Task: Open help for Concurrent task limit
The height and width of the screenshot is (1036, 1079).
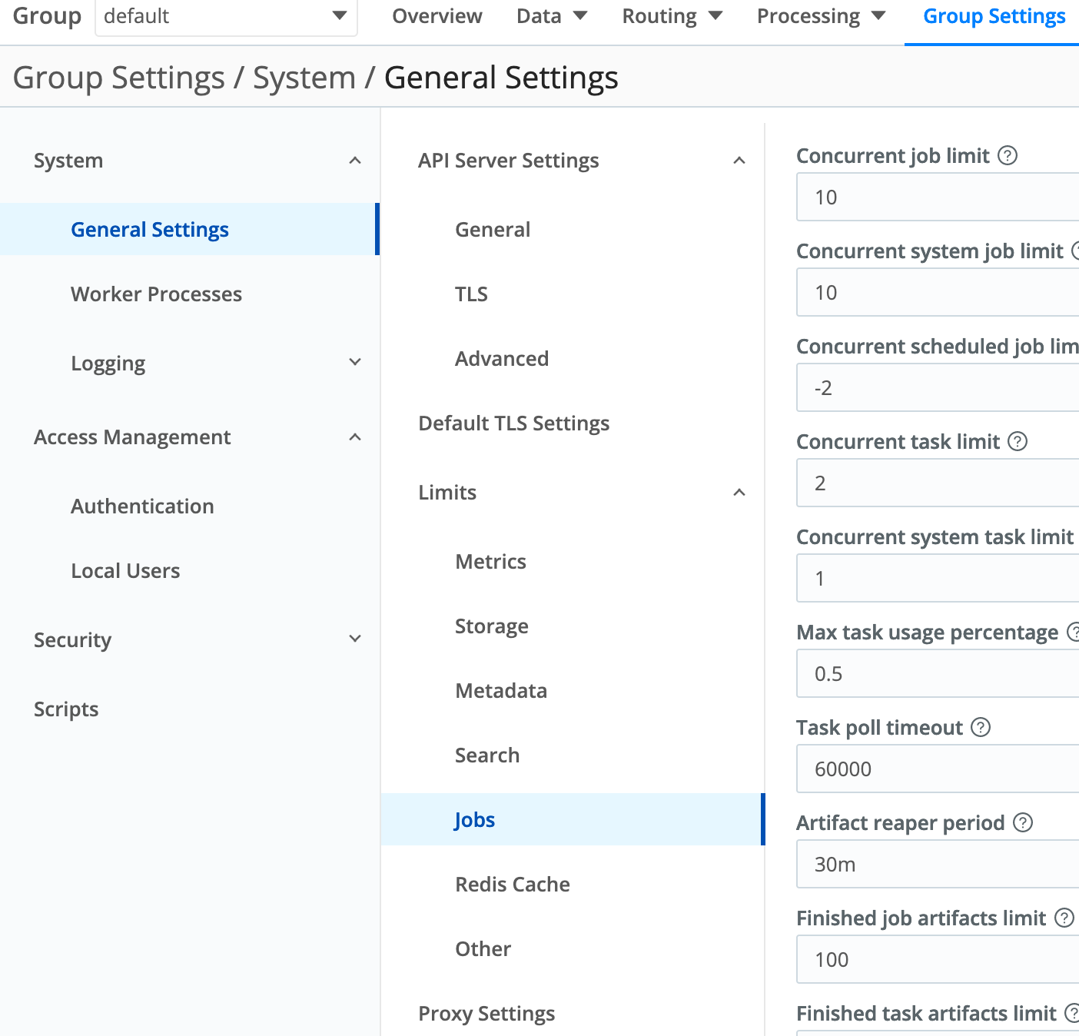Action: pyautogui.click(x=1018, y=441)
